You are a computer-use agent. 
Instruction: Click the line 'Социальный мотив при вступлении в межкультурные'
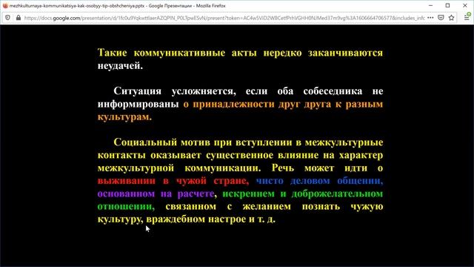click(x=248, y=142)
